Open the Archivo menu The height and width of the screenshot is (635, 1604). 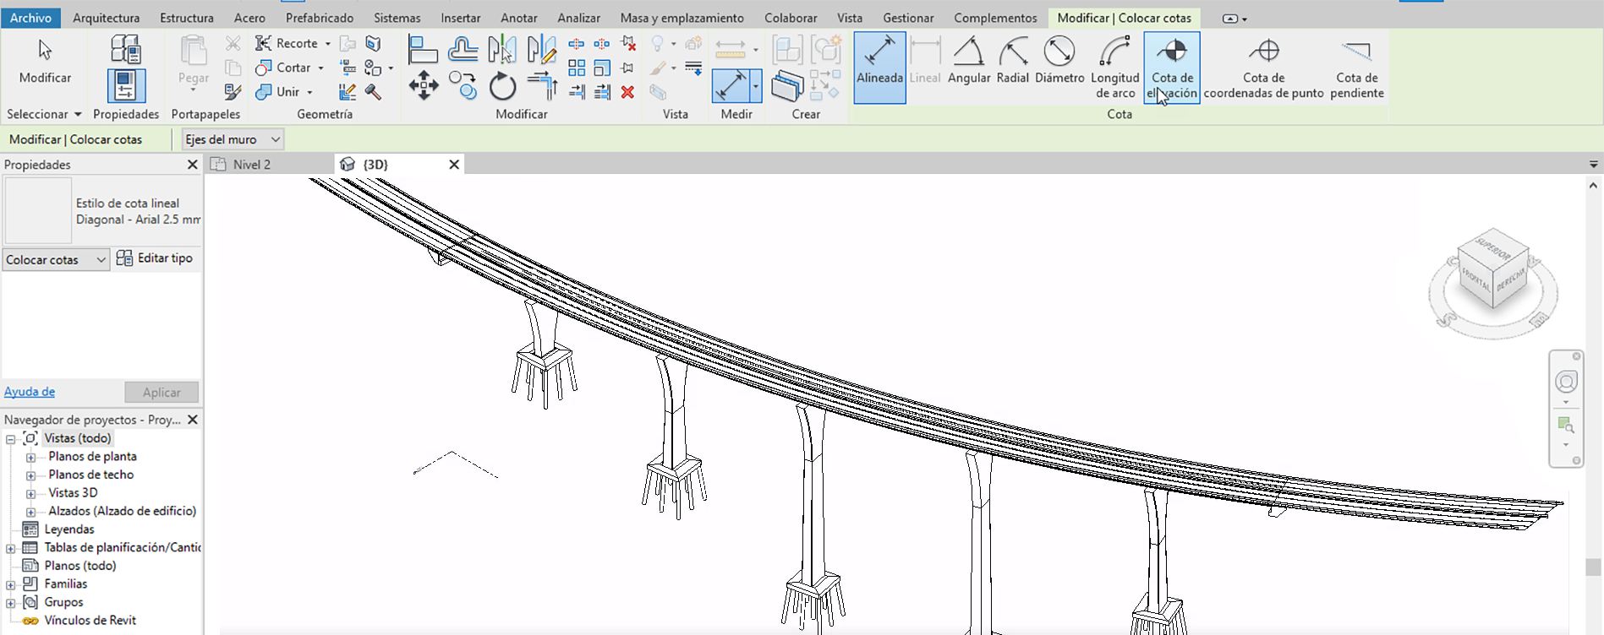pyautogui.click(x=30, y=18)
